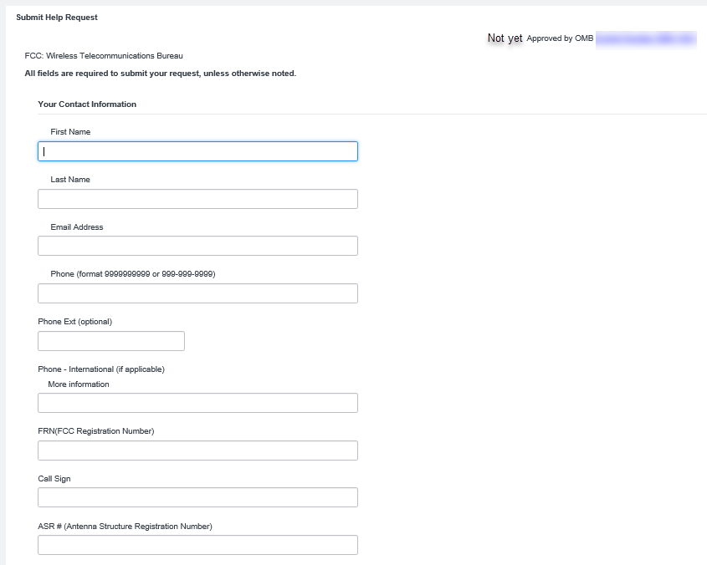Click the Call Sign label
This screenshot has width=707, height=565.
click(x=54, y=479)
